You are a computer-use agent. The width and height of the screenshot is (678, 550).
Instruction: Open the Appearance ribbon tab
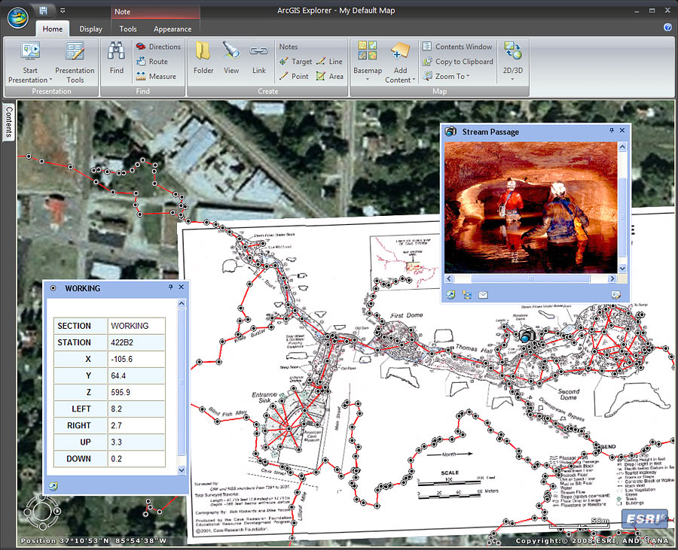pos(173,29)
